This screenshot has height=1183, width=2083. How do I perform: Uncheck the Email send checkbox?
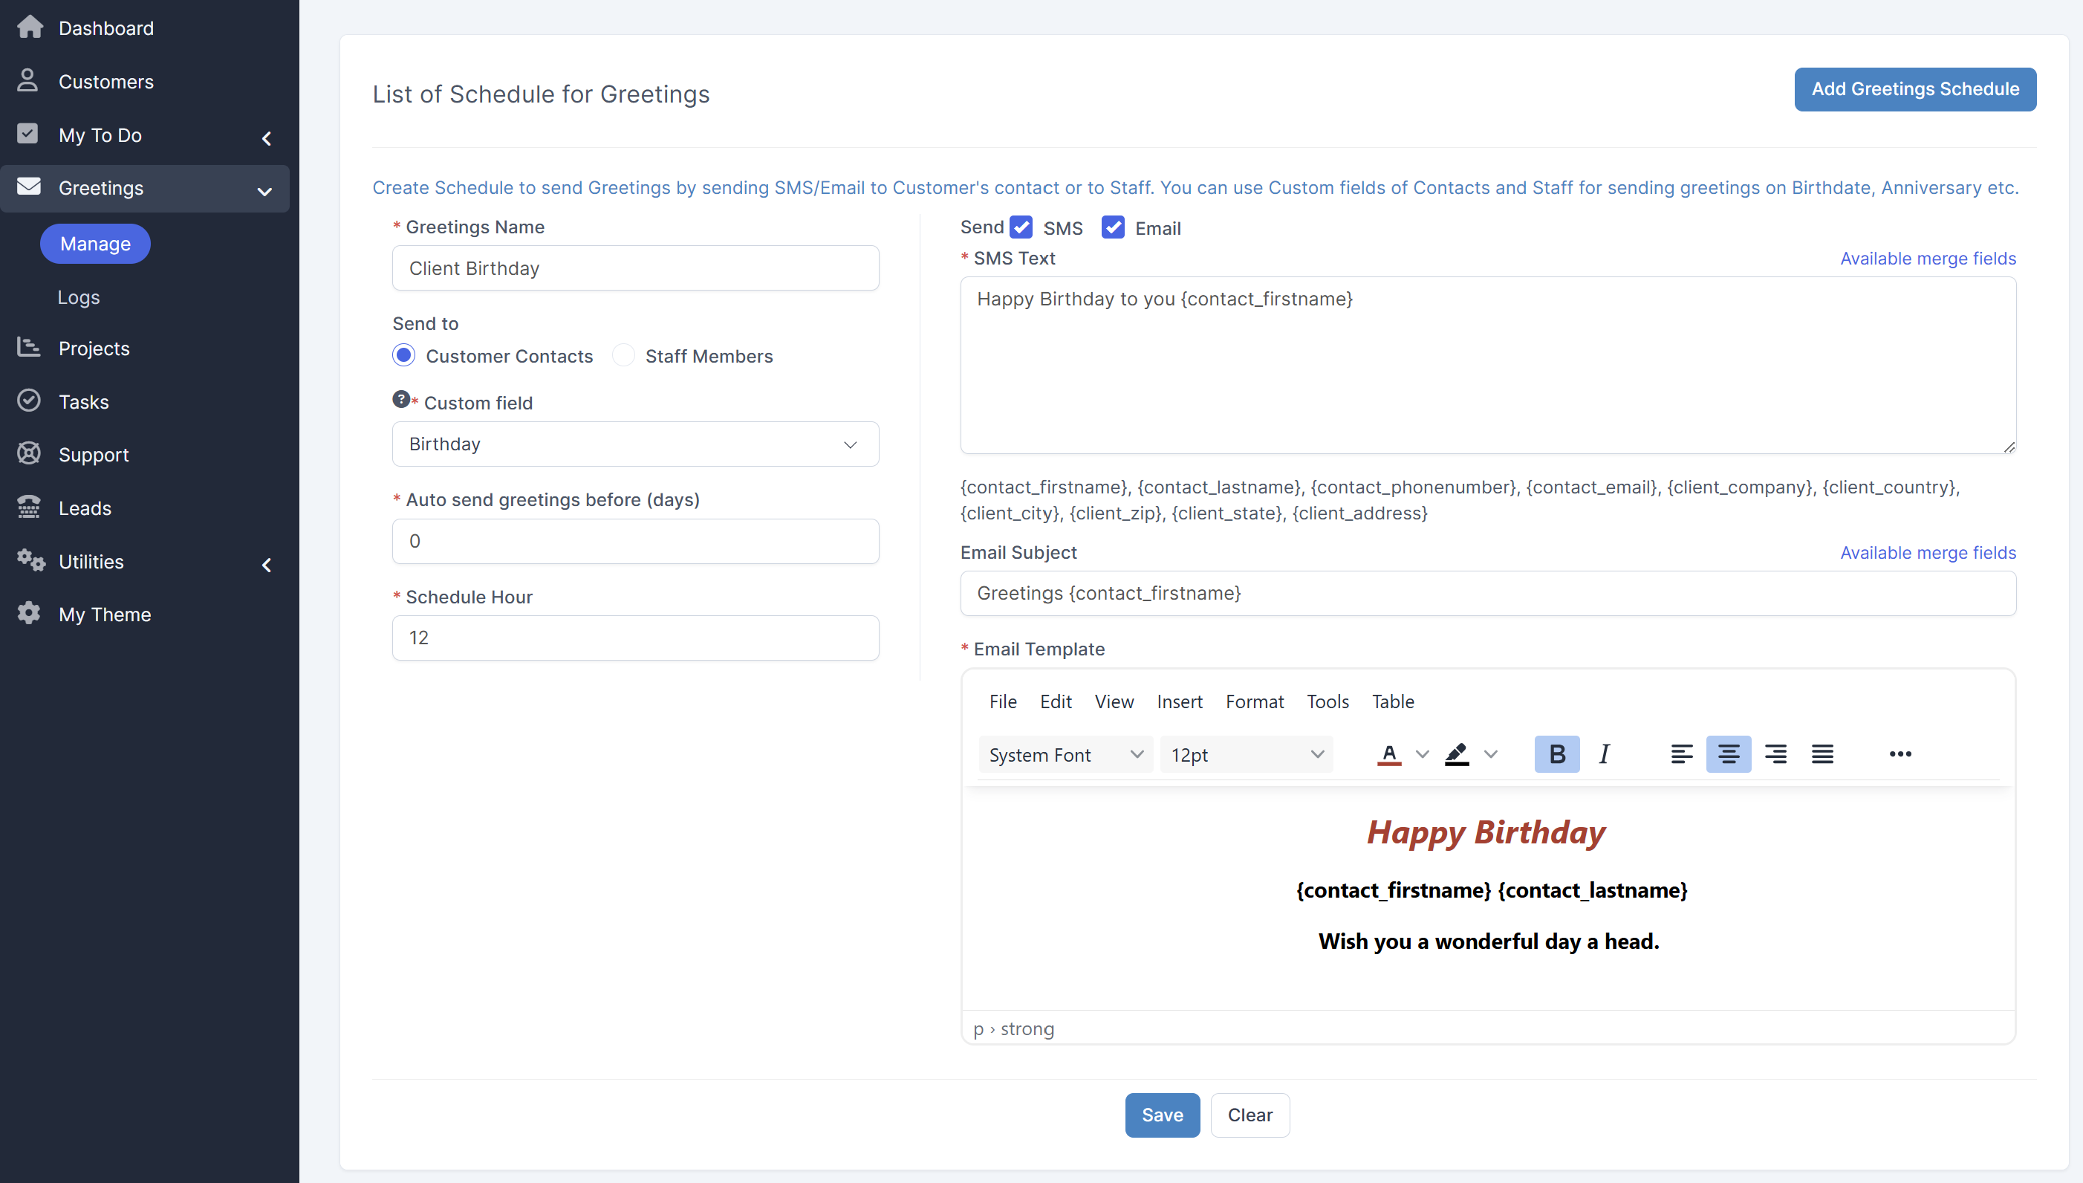[x=1114, y=227]
